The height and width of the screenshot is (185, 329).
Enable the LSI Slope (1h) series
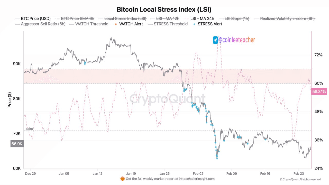click(x=237, y=18)
